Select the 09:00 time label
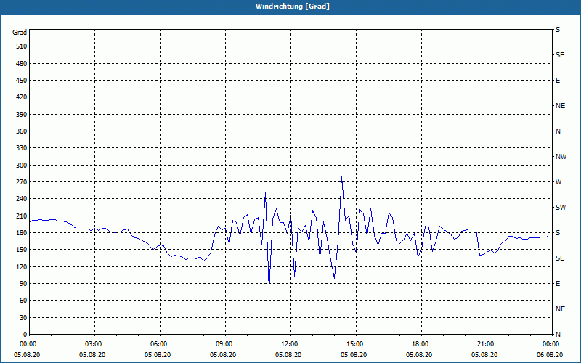The width and height of the screenshot is (581, 363). 223,343
